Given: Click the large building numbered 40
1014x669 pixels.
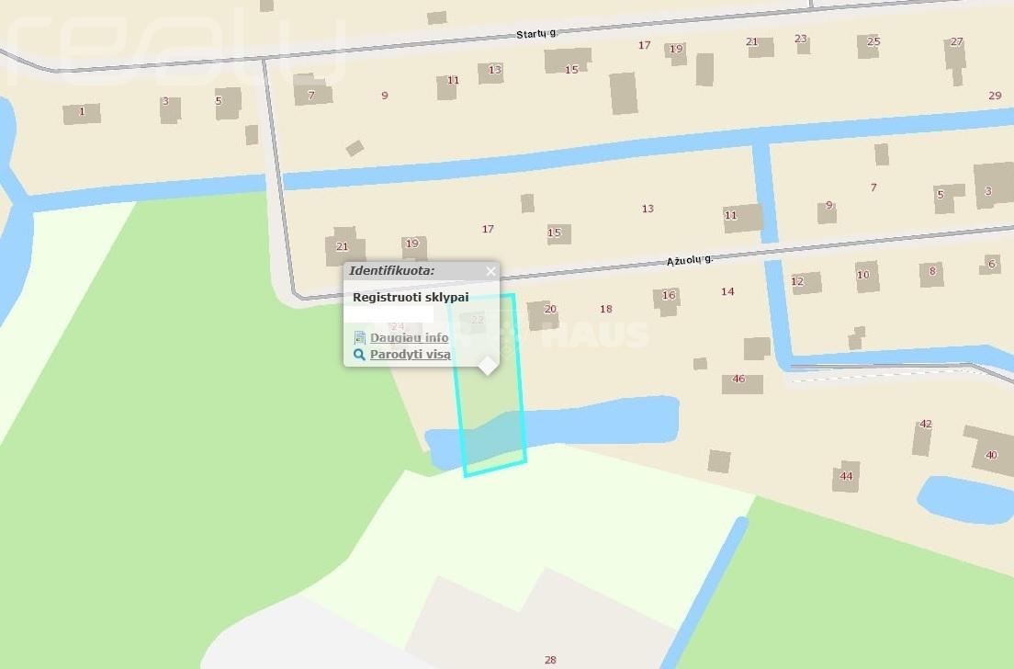Looking at the screenshot, I should pos(989,451).
